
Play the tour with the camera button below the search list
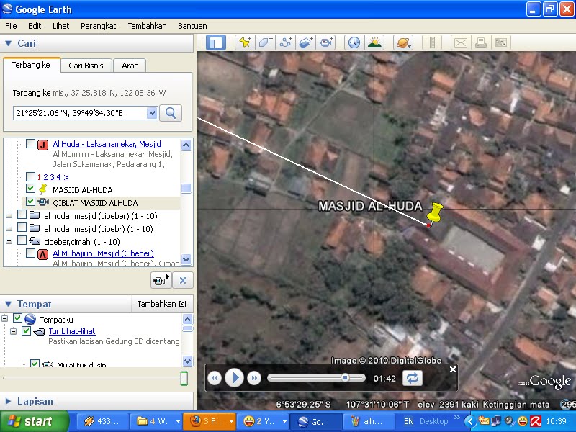tap(161, 281)
